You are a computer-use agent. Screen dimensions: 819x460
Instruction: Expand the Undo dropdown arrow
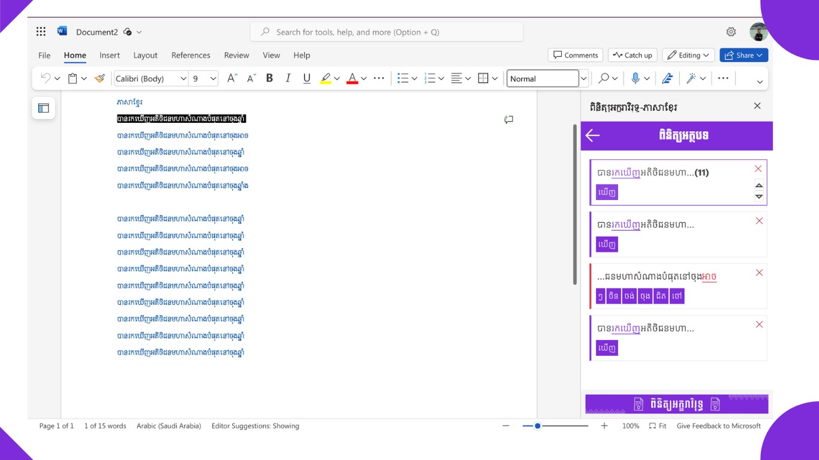57,78
